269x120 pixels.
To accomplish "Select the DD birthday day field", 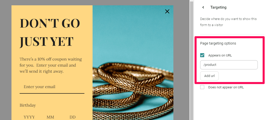I will click(72, 117).
